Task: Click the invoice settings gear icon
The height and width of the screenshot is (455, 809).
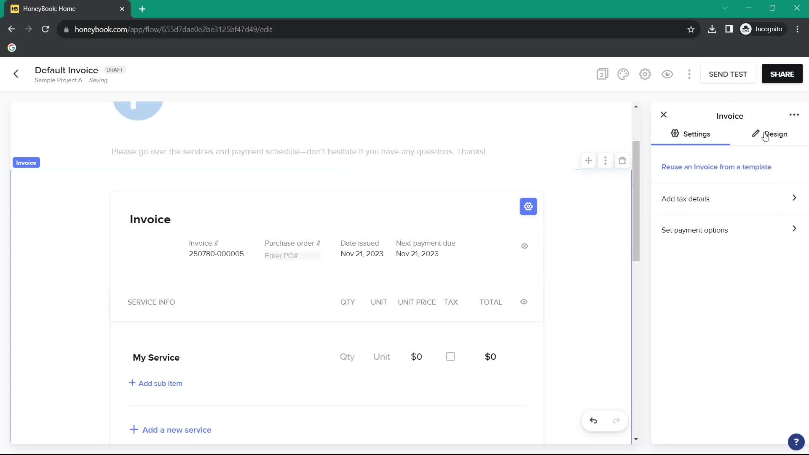Action: pos(528,206)
